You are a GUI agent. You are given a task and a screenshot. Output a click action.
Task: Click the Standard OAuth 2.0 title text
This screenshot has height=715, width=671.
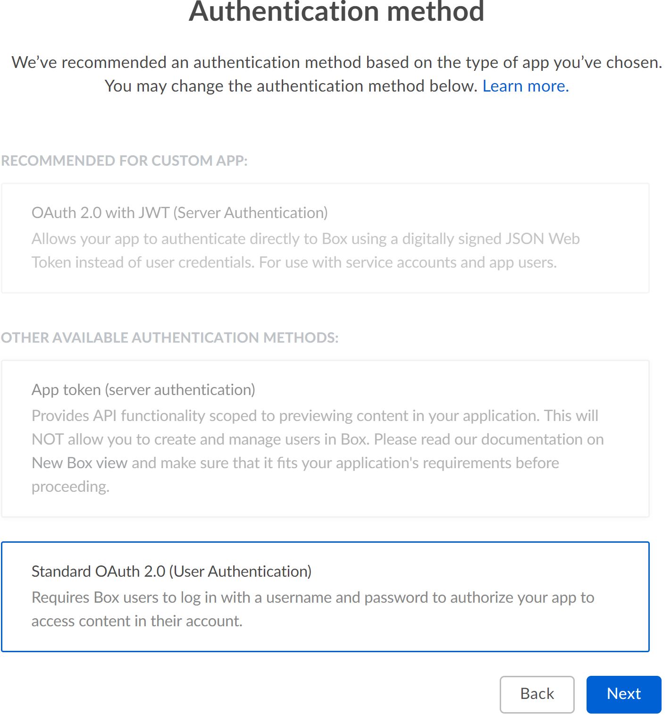pos(172,571)
